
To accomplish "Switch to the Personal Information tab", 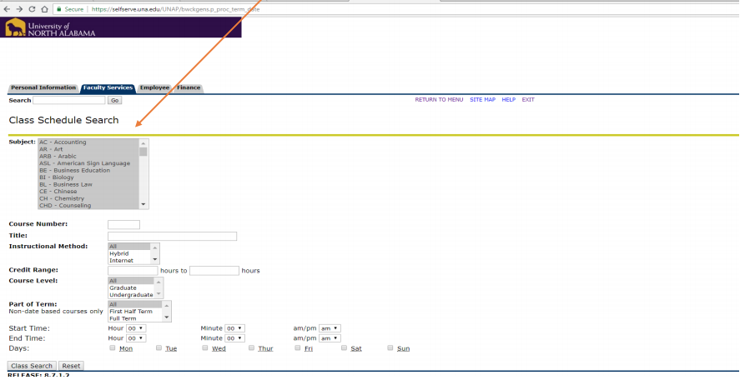I will pyautogui.click(x=43, y=87).
